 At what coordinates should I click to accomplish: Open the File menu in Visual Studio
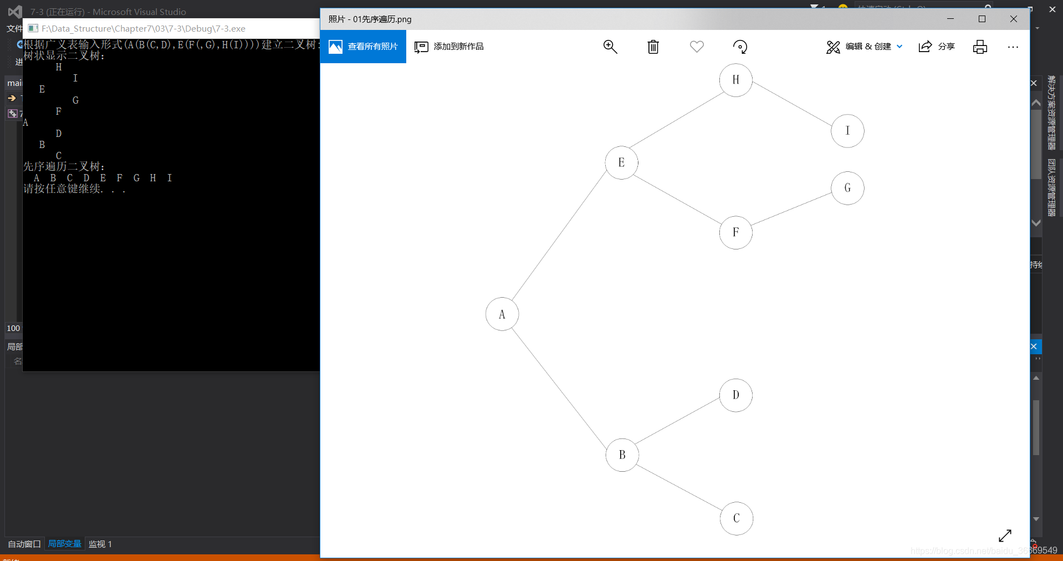point(14,28)
